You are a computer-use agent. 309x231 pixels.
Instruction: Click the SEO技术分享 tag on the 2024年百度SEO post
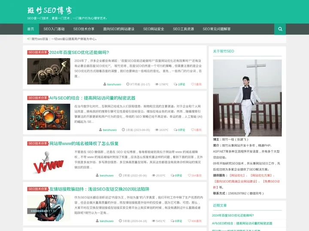coord(38,53)
